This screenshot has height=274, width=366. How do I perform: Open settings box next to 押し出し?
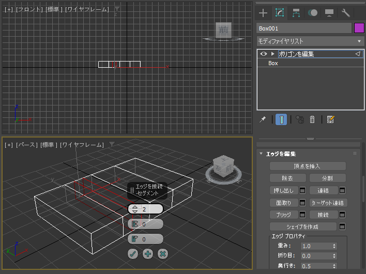click(x=302, y=190)
